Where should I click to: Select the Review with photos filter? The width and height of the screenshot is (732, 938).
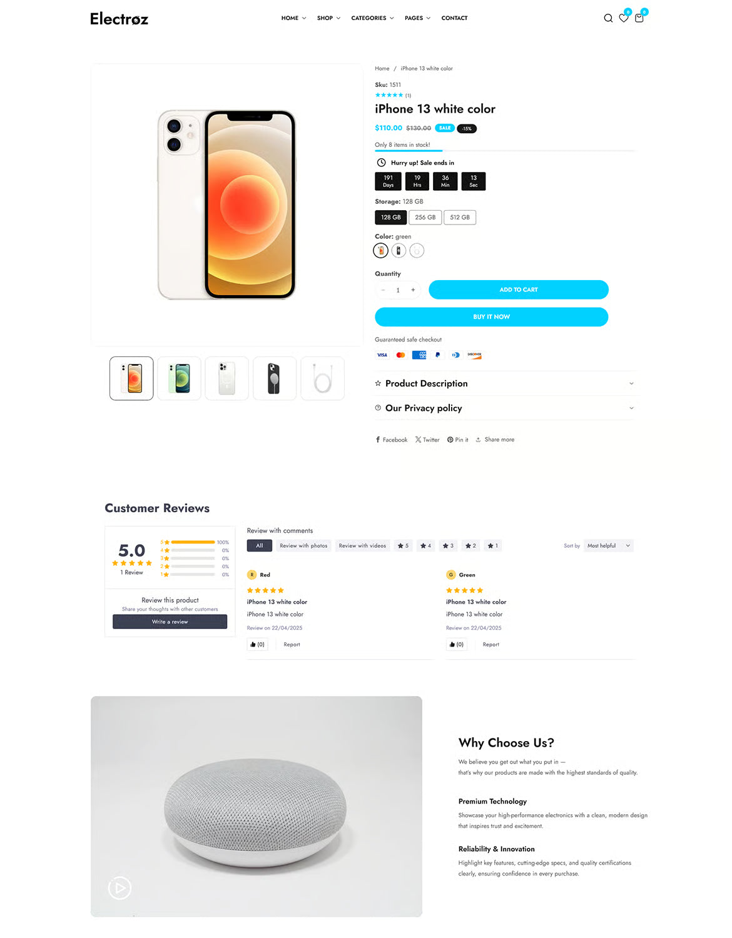coord(303,545)
